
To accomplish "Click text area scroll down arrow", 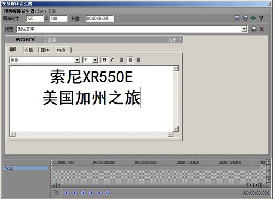I will point(176,129).
